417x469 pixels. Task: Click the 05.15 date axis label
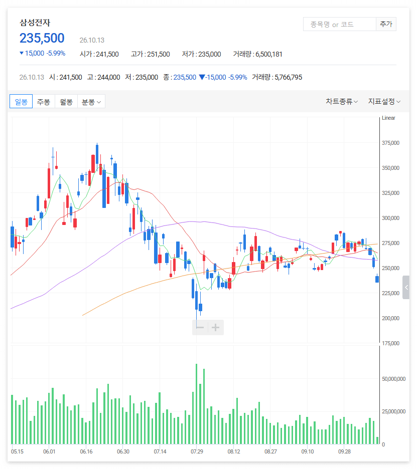(17, 451)
